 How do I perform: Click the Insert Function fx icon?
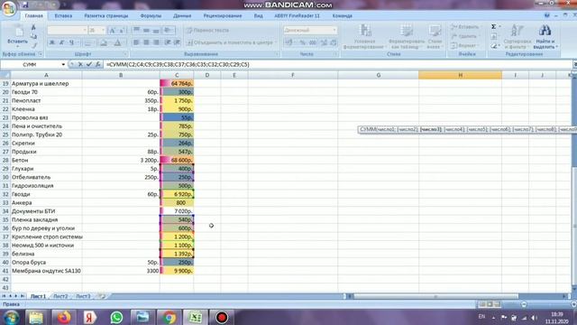(98, 64)
